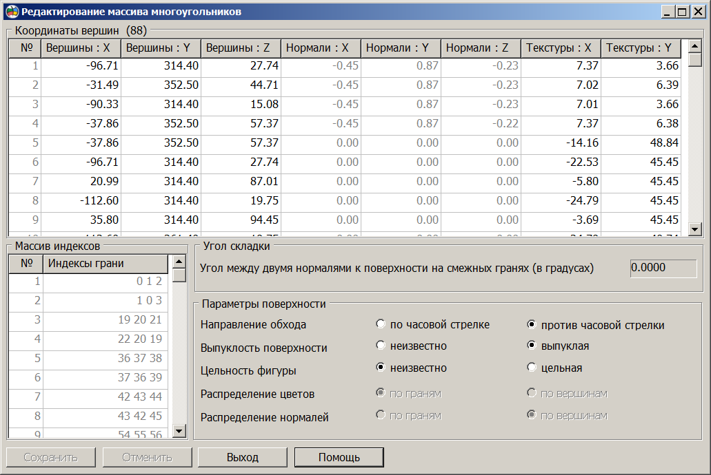Screen dimensions: 711x475
Task: Click the "Нормали : Z" column header
Action: pos(479,48)
